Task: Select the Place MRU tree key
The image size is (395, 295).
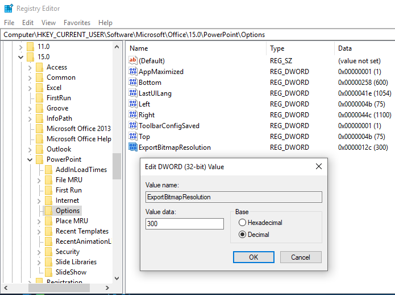Action: [x=72, y=221]
